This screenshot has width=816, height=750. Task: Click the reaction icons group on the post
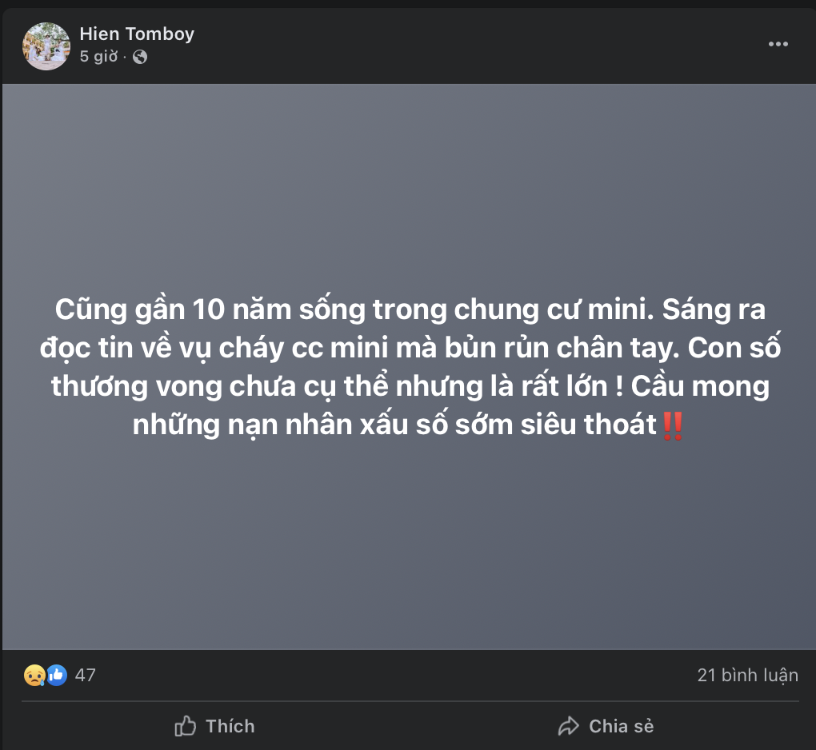[x=44, y=675]
